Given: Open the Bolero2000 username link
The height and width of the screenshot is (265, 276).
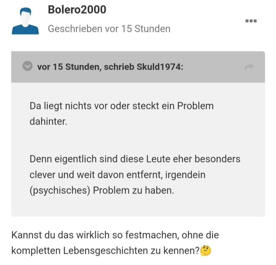Looking at the screenshot, I should (x=77, y=10).
